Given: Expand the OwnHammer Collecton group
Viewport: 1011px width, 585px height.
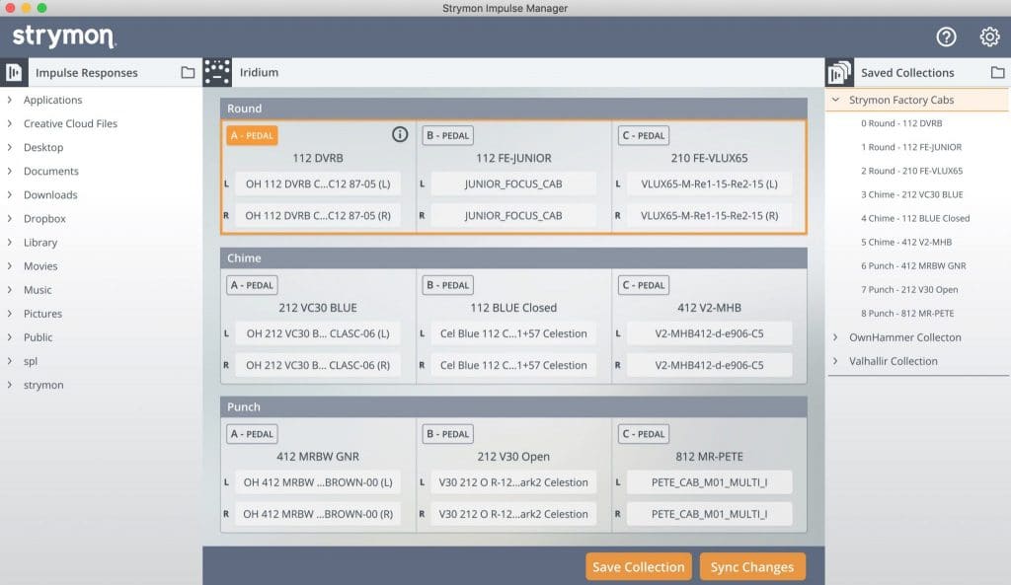Looking at the screenshot, I should click(837, 337).
